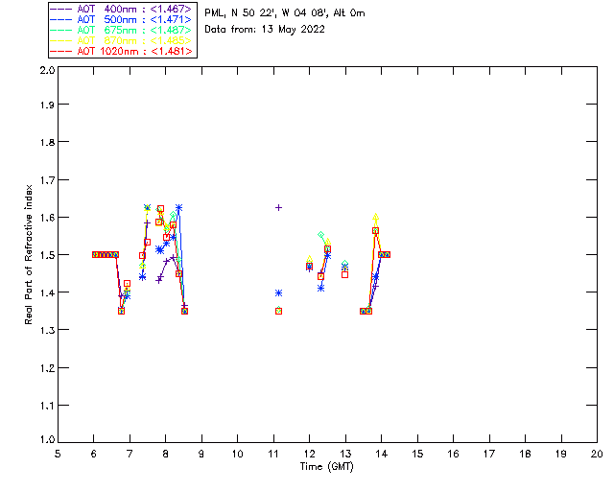Click the 1.2 y-axis tick label
614x491 pixels.
(x=47, y=367)
